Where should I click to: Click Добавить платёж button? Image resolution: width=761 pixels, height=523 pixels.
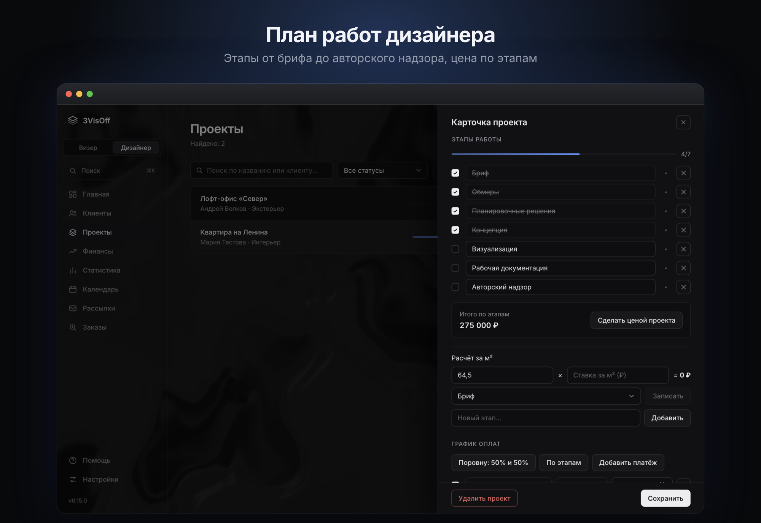(x=628, y=463)
